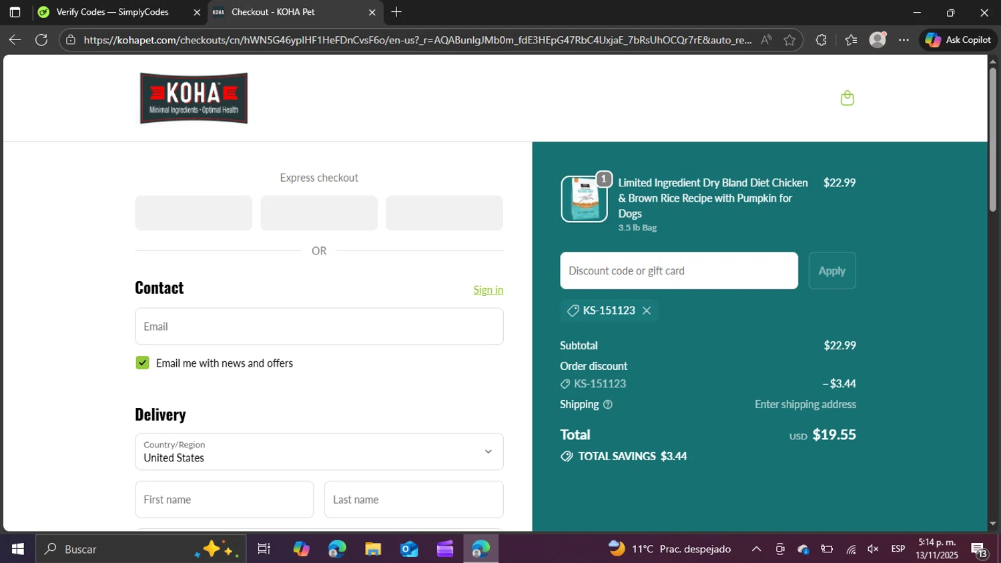Open Task View in taskbar

tap(264, 549)
